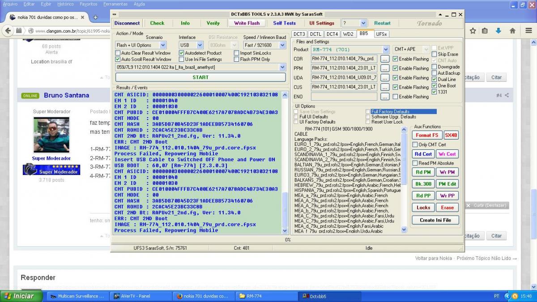Enable Only CMT Cert checkbox
537x302 pixels.
pyautogui.click(x=415, y=145)
